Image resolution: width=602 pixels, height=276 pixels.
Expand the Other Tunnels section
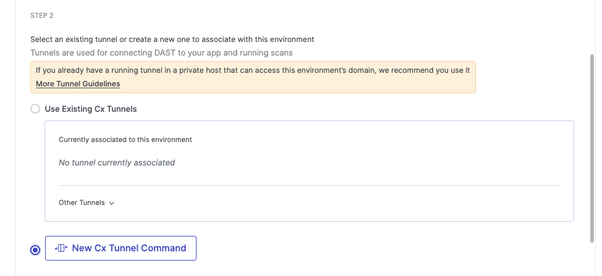(x=82, y=203)
